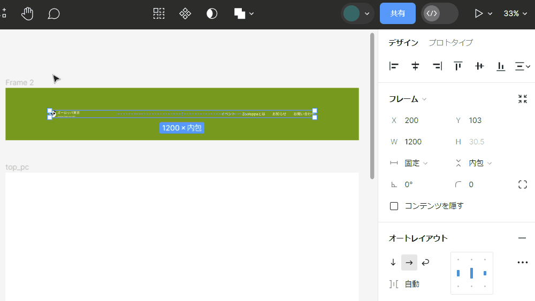Click the independent corners icon
The image size is (535, 301).
(522, 184)
